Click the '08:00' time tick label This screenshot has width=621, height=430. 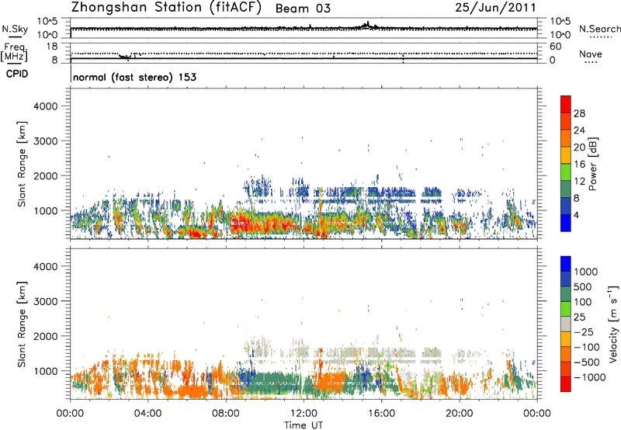[226, 414]
